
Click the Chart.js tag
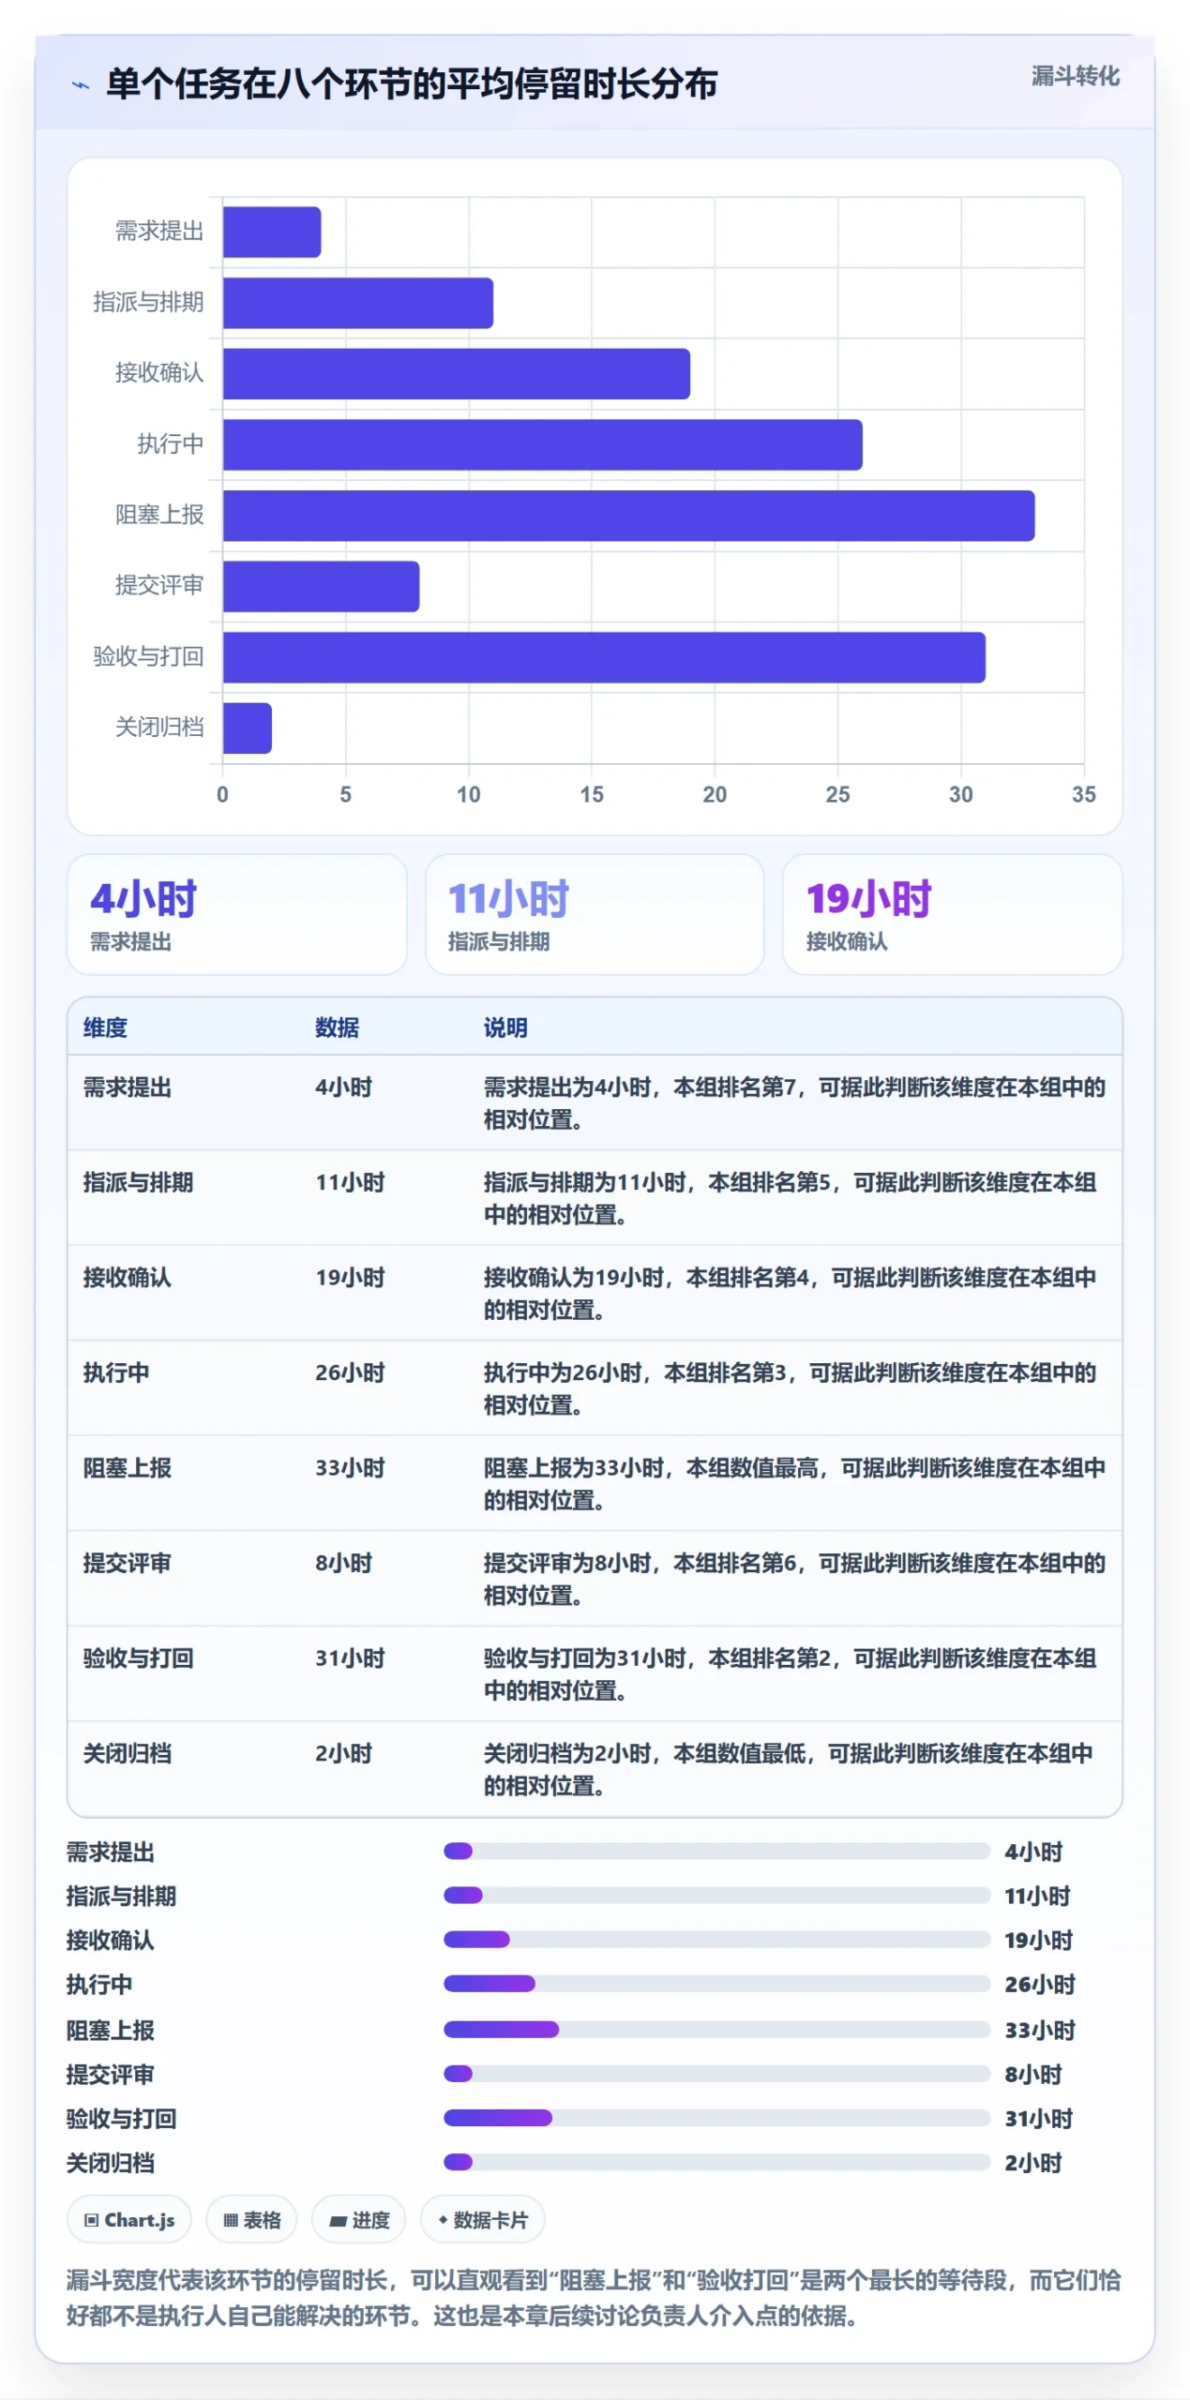(x=129, y=2219)
